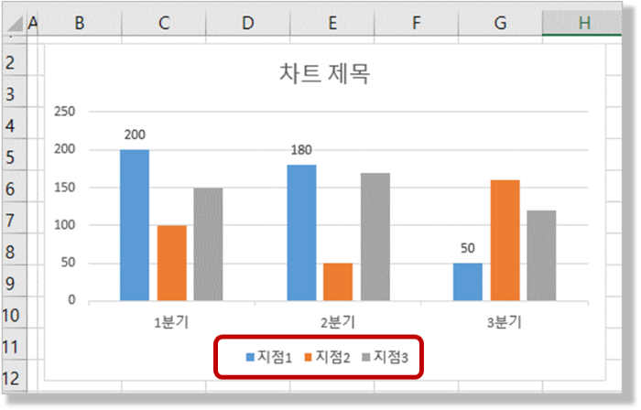Click the 0 value axis label
Viewport: 641px width, 410px height.
72,300
